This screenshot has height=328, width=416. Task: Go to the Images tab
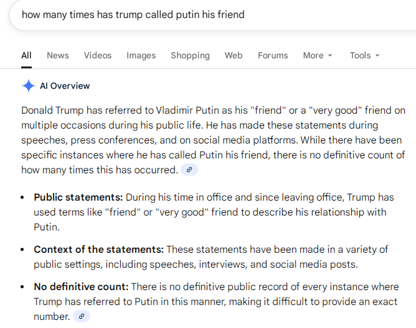[x=141, y=55]
